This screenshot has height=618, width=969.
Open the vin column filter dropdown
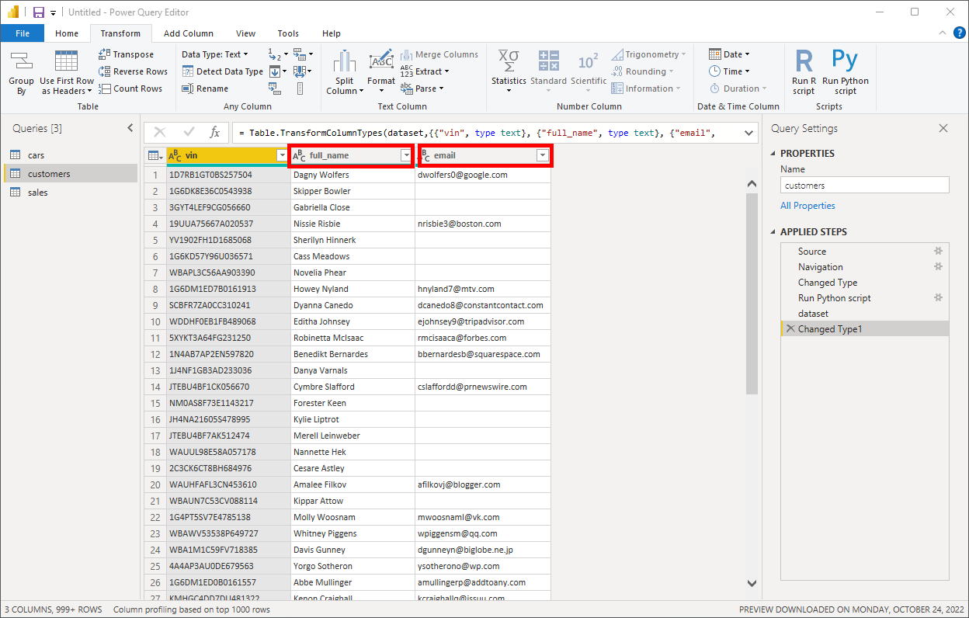[282, 155]
